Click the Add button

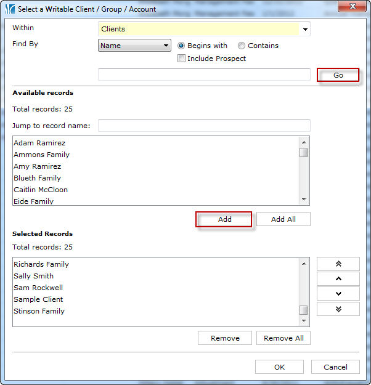coord(224,219)
